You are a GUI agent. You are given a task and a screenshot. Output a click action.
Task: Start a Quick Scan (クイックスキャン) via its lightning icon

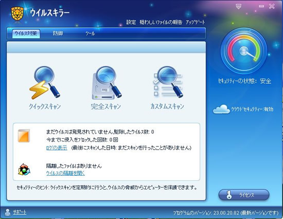pos(45,82)
